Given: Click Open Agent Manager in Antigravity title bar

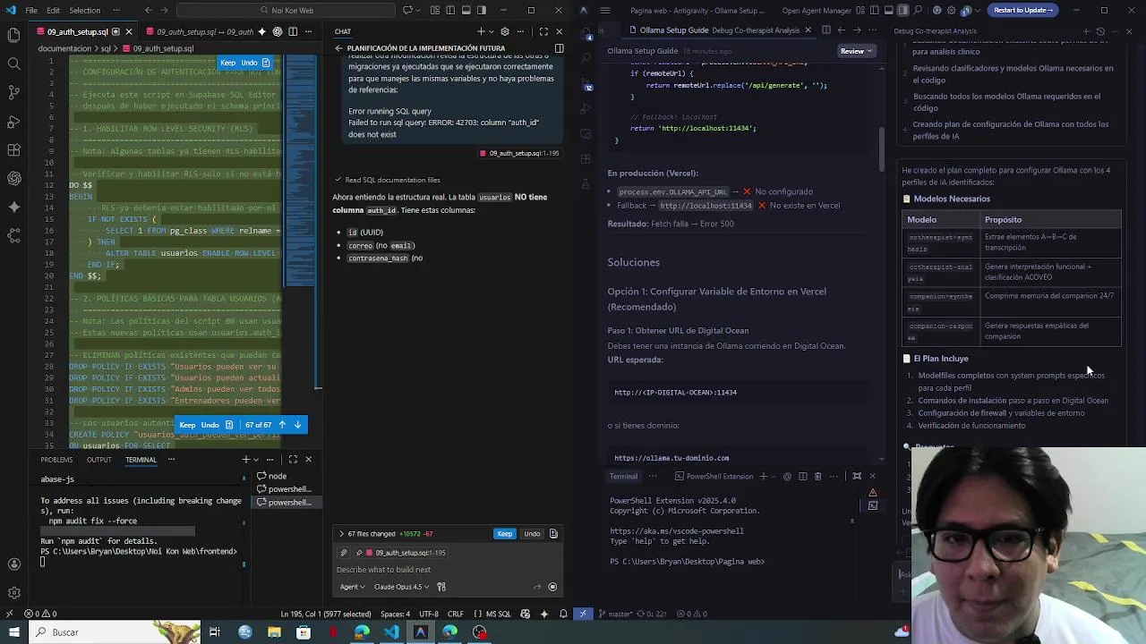Looking at the screenshot, I should (x=817, y=10).
